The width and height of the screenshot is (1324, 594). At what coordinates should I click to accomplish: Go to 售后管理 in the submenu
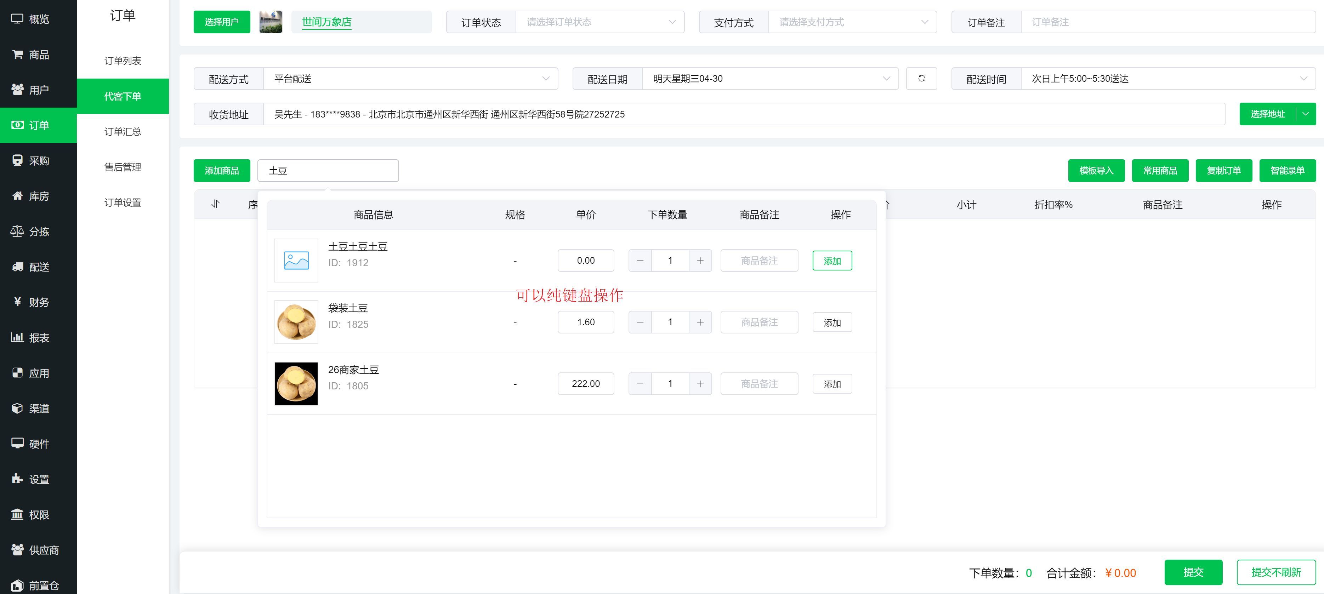point(122,167)
